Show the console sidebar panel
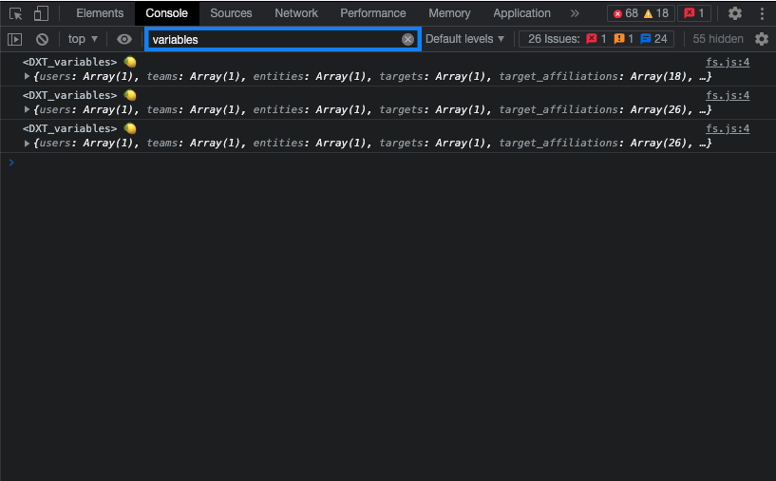This screenshot has width=776, height=481. (15, 39)
